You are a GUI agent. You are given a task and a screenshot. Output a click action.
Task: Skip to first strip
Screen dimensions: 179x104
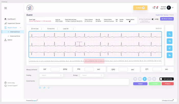135,79
